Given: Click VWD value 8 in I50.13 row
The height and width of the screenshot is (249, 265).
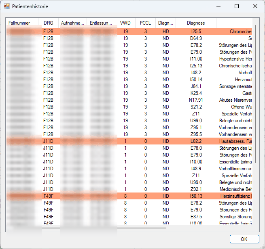Looking at the screenshot, I should tap(125, 196).
